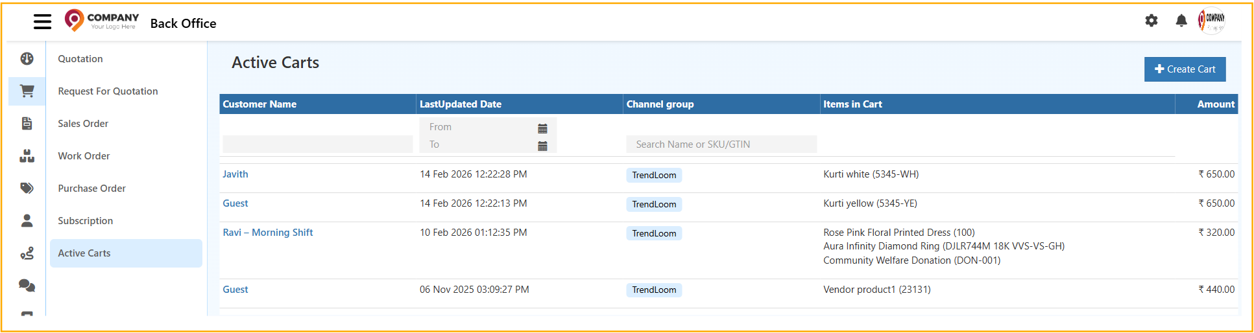Click the Active Carts page heading

[x=275, y=62]
